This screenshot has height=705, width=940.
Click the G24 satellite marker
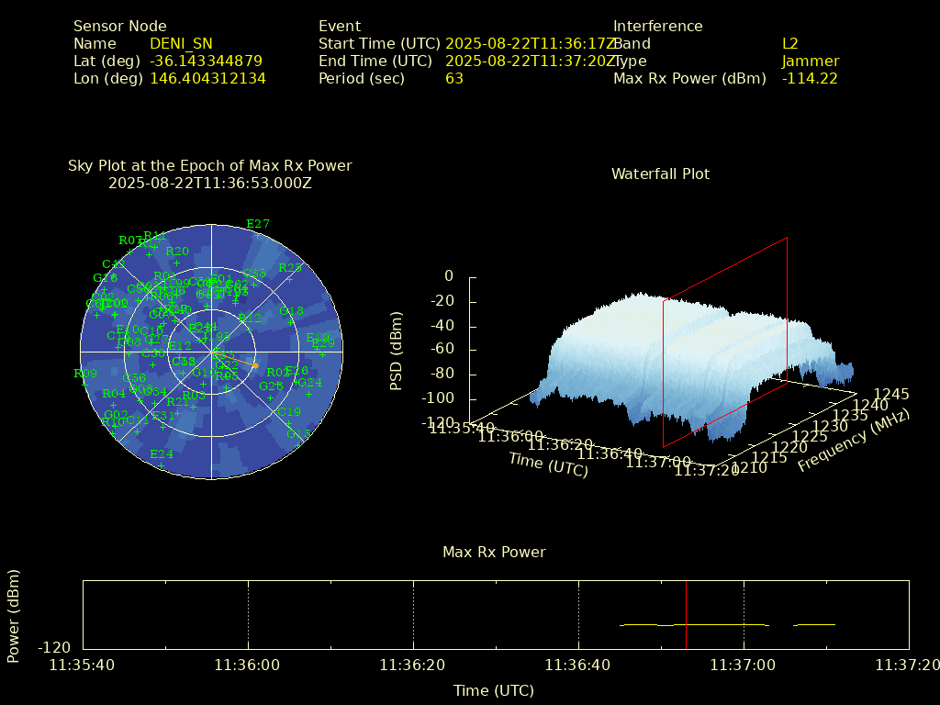click(x=309, y=393)
